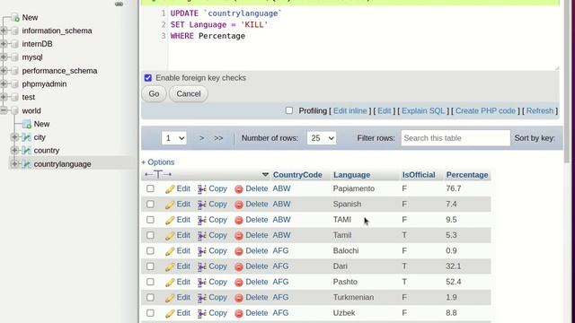Viewport: 575px width, 323px height.
Task: Sort by IsOfficial column header
Action: click(x=419, y=175)
